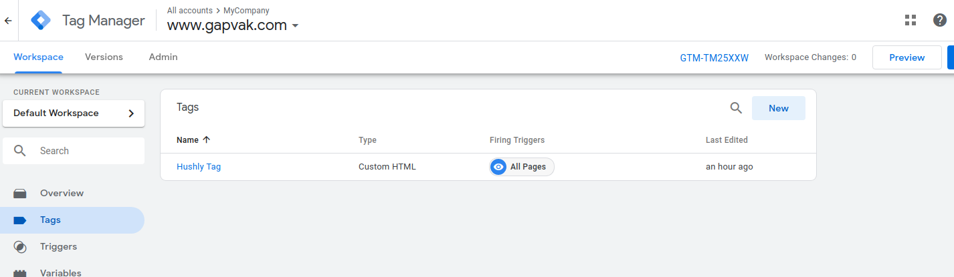Click the sidebar Search magnifier icon

pyautogui.click(x=20, y=151)
